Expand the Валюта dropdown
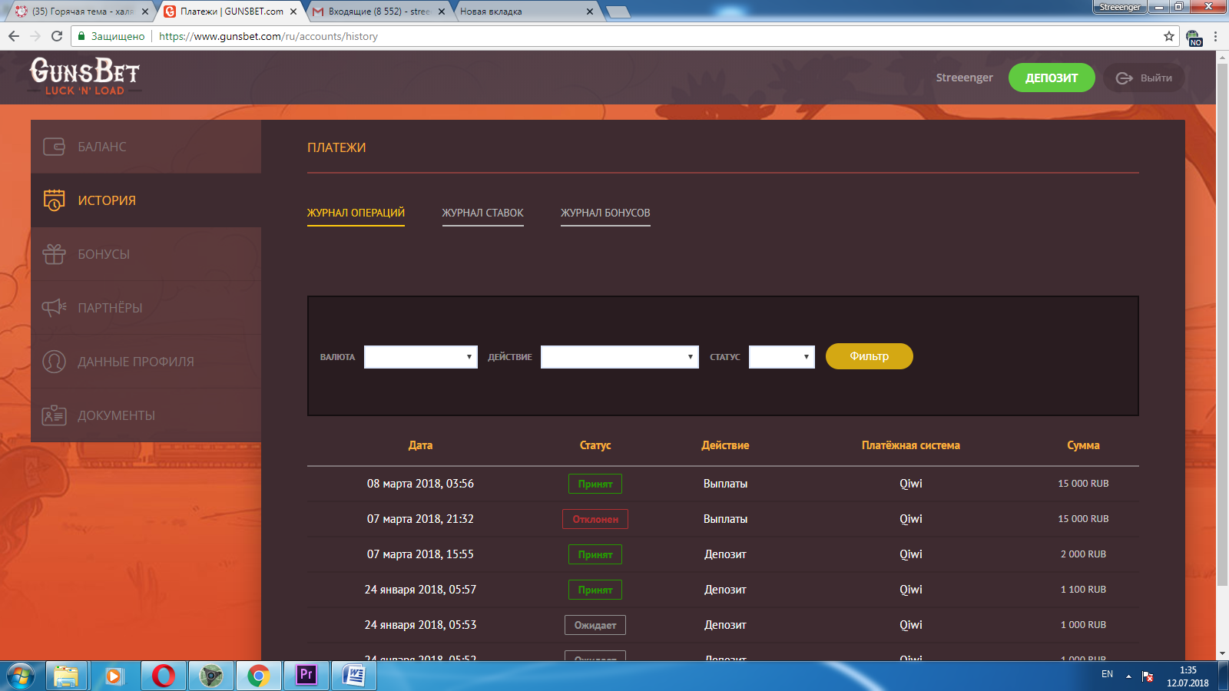This screenshot has width=1229, height=691. [x=421, y=357]
